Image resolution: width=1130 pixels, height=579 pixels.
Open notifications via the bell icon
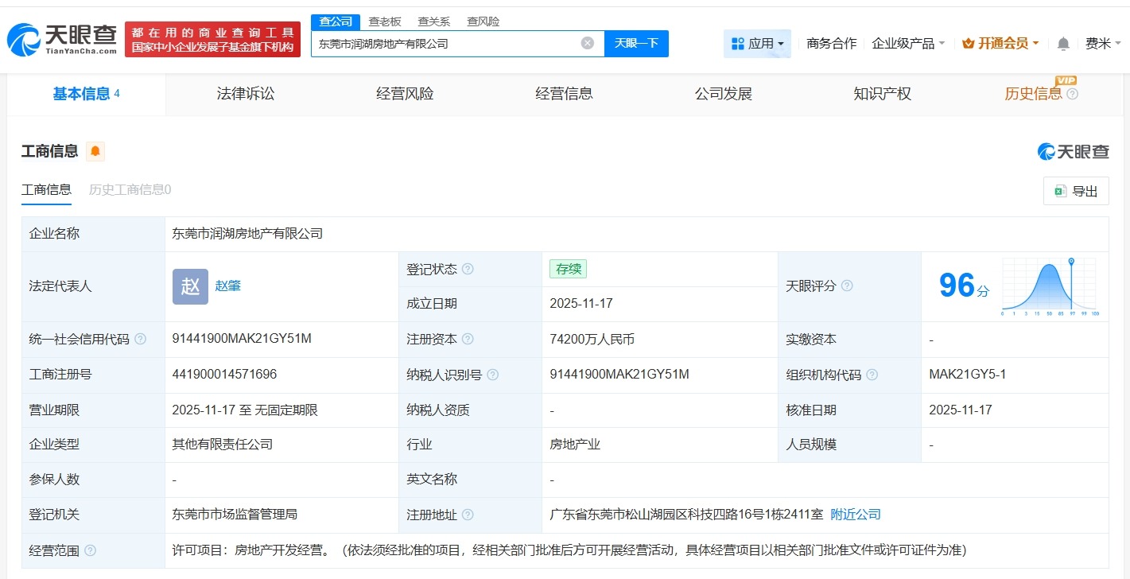[1062, 44]
